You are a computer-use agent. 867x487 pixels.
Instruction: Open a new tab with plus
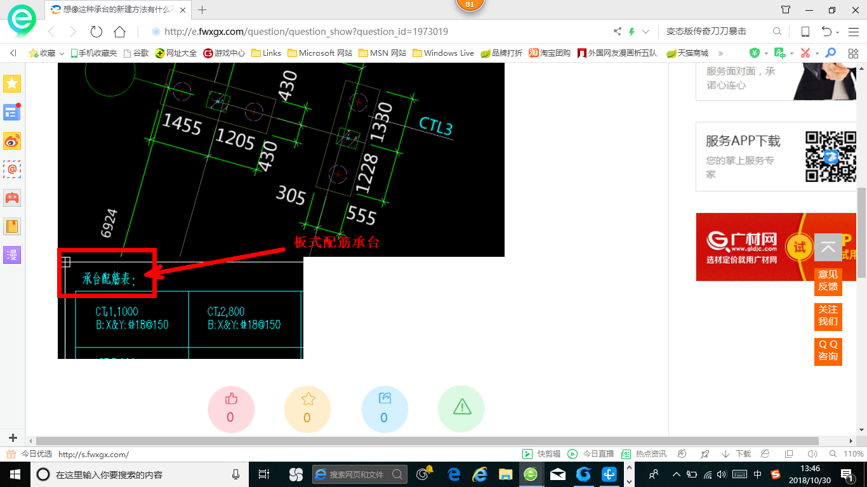click(202, 10)
